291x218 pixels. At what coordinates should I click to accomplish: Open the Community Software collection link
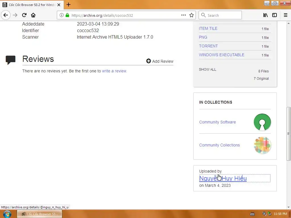point(217,122)
